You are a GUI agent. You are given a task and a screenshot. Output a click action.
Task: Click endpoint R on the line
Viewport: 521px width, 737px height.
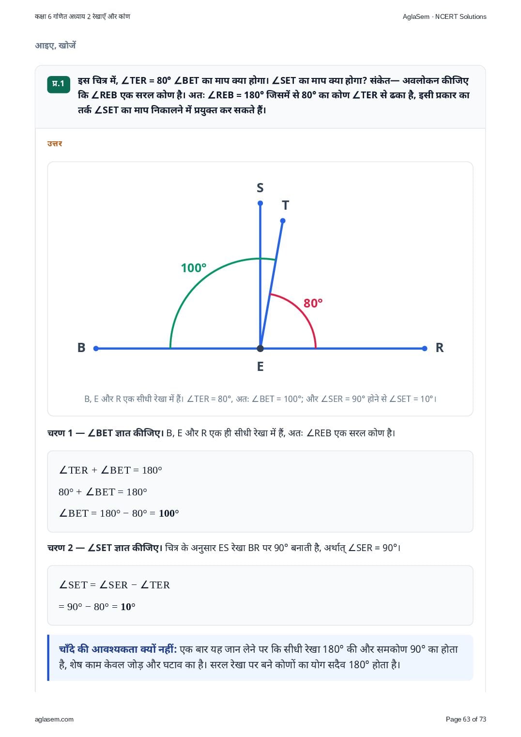[425, 348]
